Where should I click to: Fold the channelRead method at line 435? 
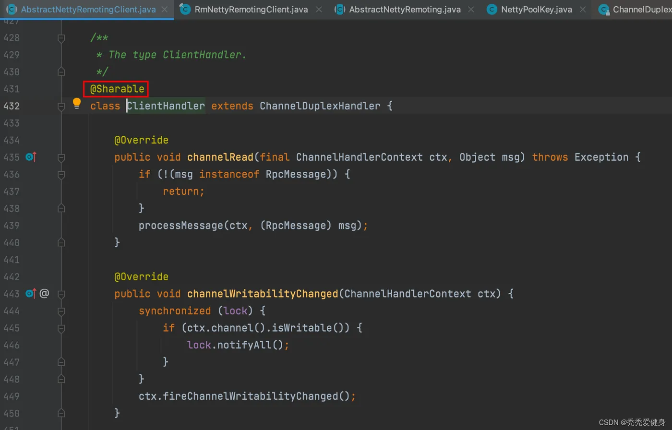pyautogui.click(x=61, y=157)
